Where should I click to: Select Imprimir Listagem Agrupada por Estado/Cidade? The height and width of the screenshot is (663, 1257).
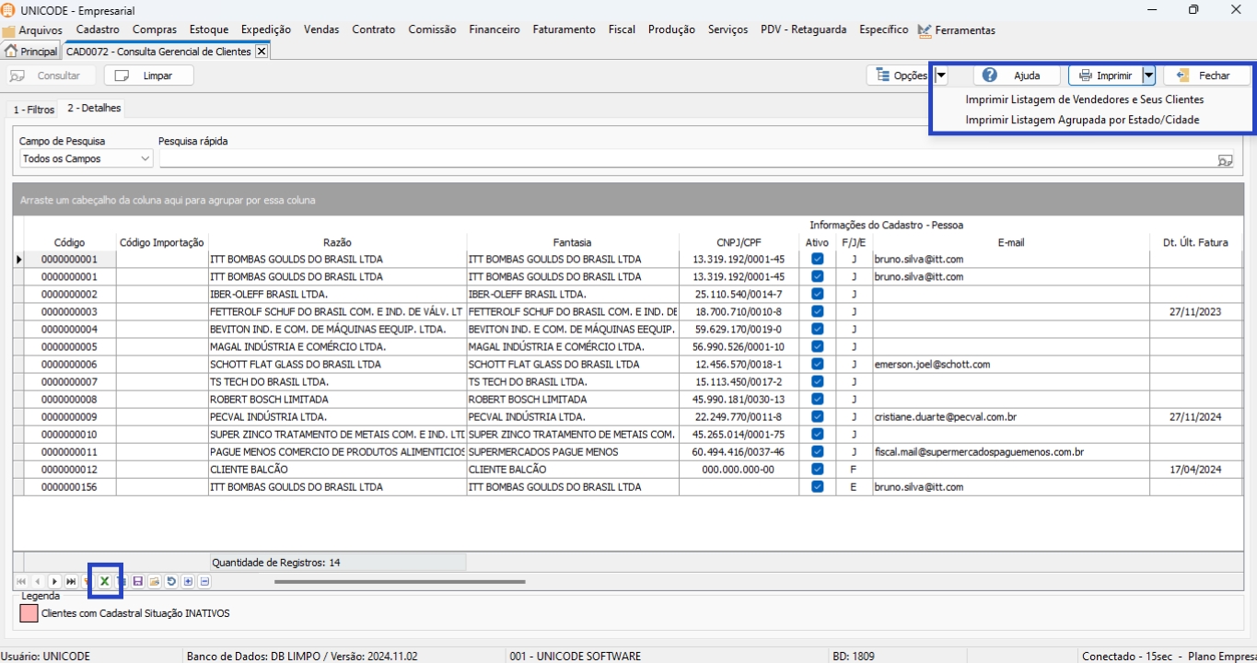click(x=1082, y=120)
